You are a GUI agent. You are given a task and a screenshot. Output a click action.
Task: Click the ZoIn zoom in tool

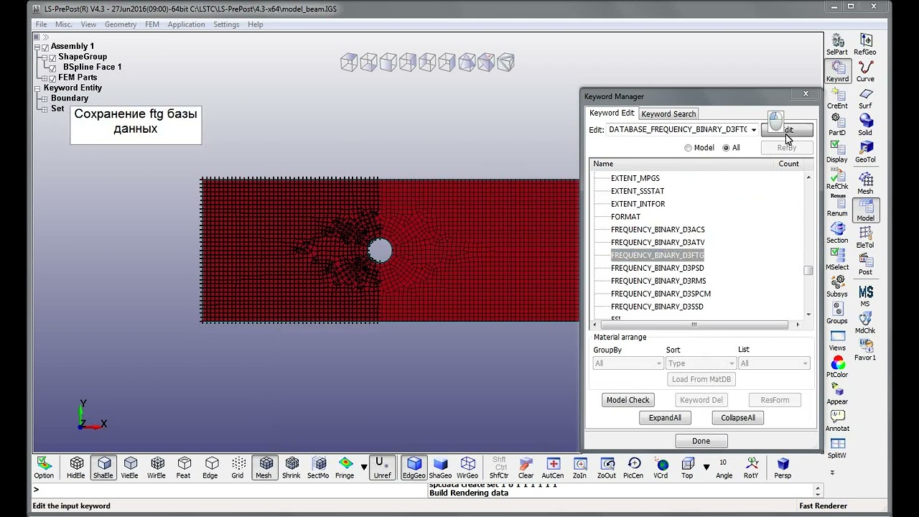coord(579,467)
